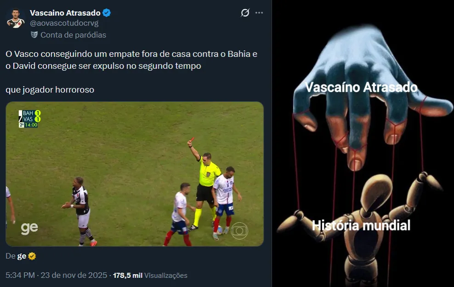
Task: Open the ge source account link
Action: pos(22,256)
